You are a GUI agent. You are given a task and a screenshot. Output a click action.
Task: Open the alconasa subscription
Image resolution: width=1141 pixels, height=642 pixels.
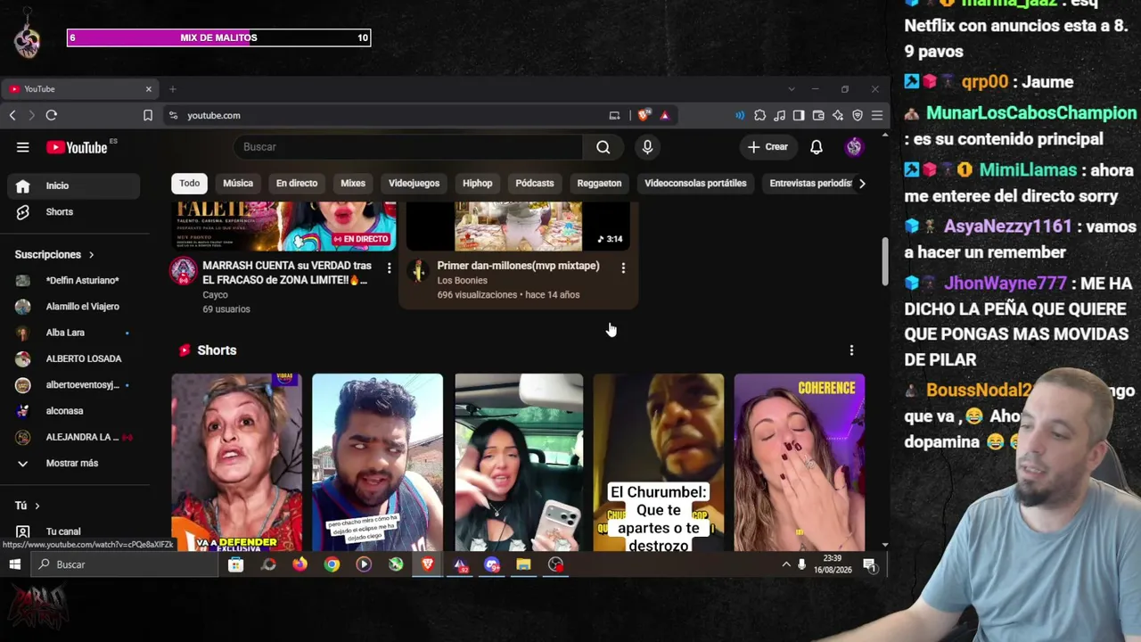(73, 411)
